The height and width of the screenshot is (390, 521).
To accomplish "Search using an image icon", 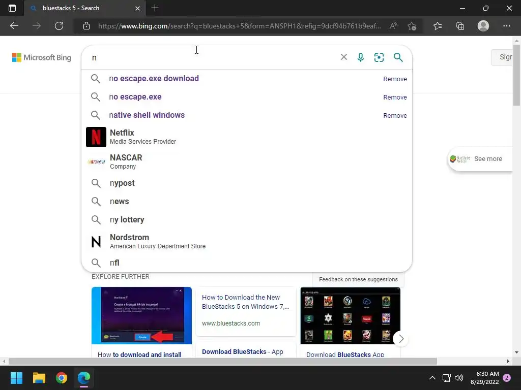I will click(379, 57).
